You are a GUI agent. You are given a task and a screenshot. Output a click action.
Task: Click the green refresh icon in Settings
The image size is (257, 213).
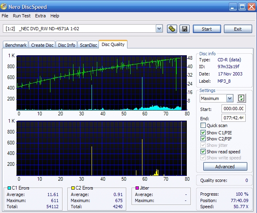(x=241, y=98)
